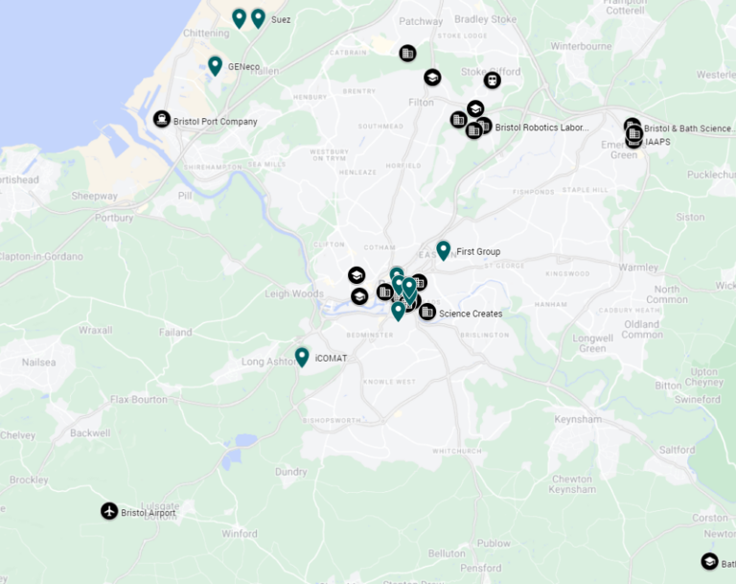This screenshot has width=736, height=584.
Task: Click the lowest teal pin above Bedminster
Action: (398, 311)
